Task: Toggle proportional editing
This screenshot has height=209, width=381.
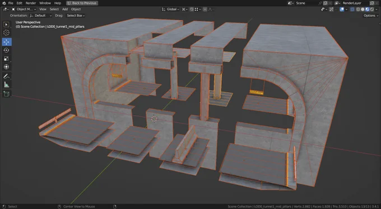Action: (205, 9)
